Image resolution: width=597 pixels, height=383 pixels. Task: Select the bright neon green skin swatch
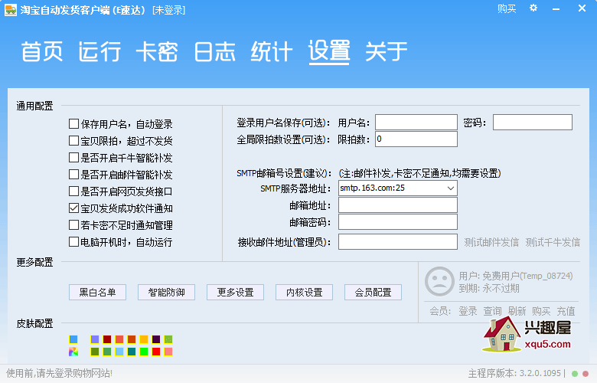pos(144,352)
